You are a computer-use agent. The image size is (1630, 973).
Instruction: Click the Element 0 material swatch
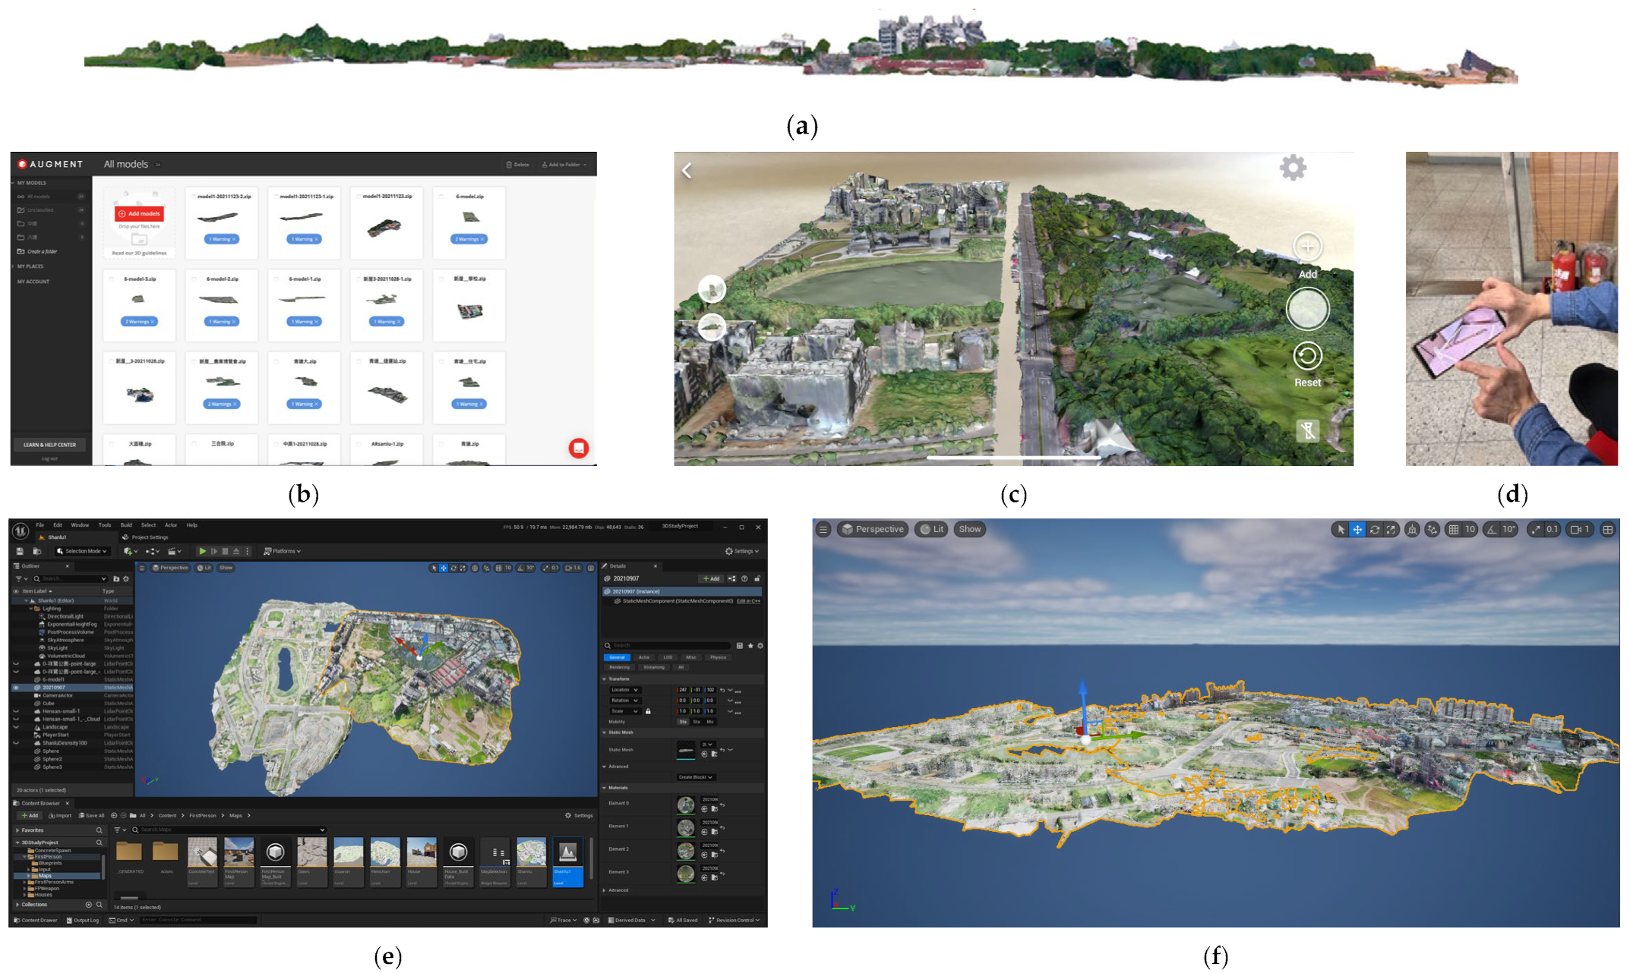(x=685, y=805)
